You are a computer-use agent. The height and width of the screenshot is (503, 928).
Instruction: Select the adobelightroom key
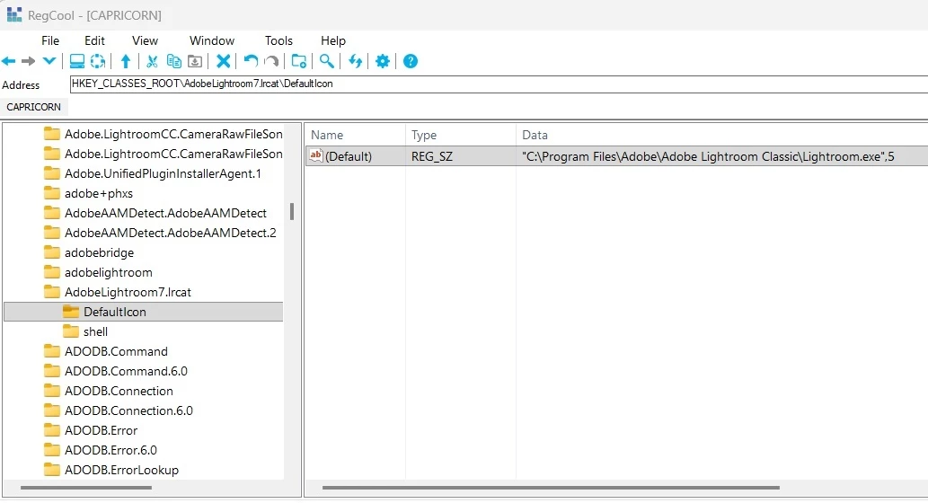[109, 273]
